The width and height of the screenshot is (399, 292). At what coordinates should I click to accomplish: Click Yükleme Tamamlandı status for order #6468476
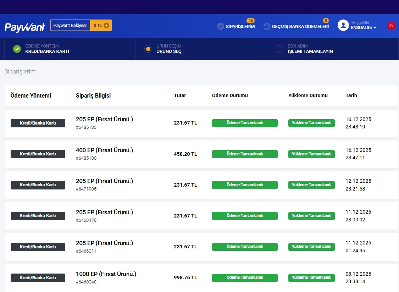[311, 216]
